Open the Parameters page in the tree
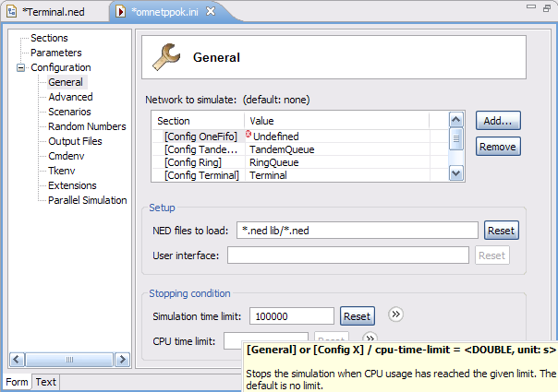558x392 pixels. pyautogui.click(x=56, y=53)
